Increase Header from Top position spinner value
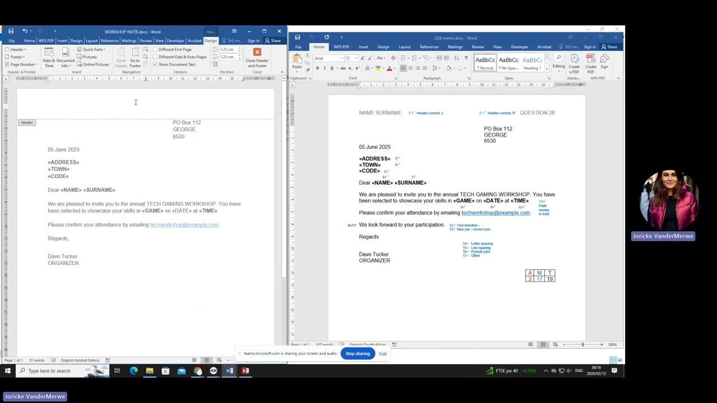717x403 pixels. pos(239,48)
